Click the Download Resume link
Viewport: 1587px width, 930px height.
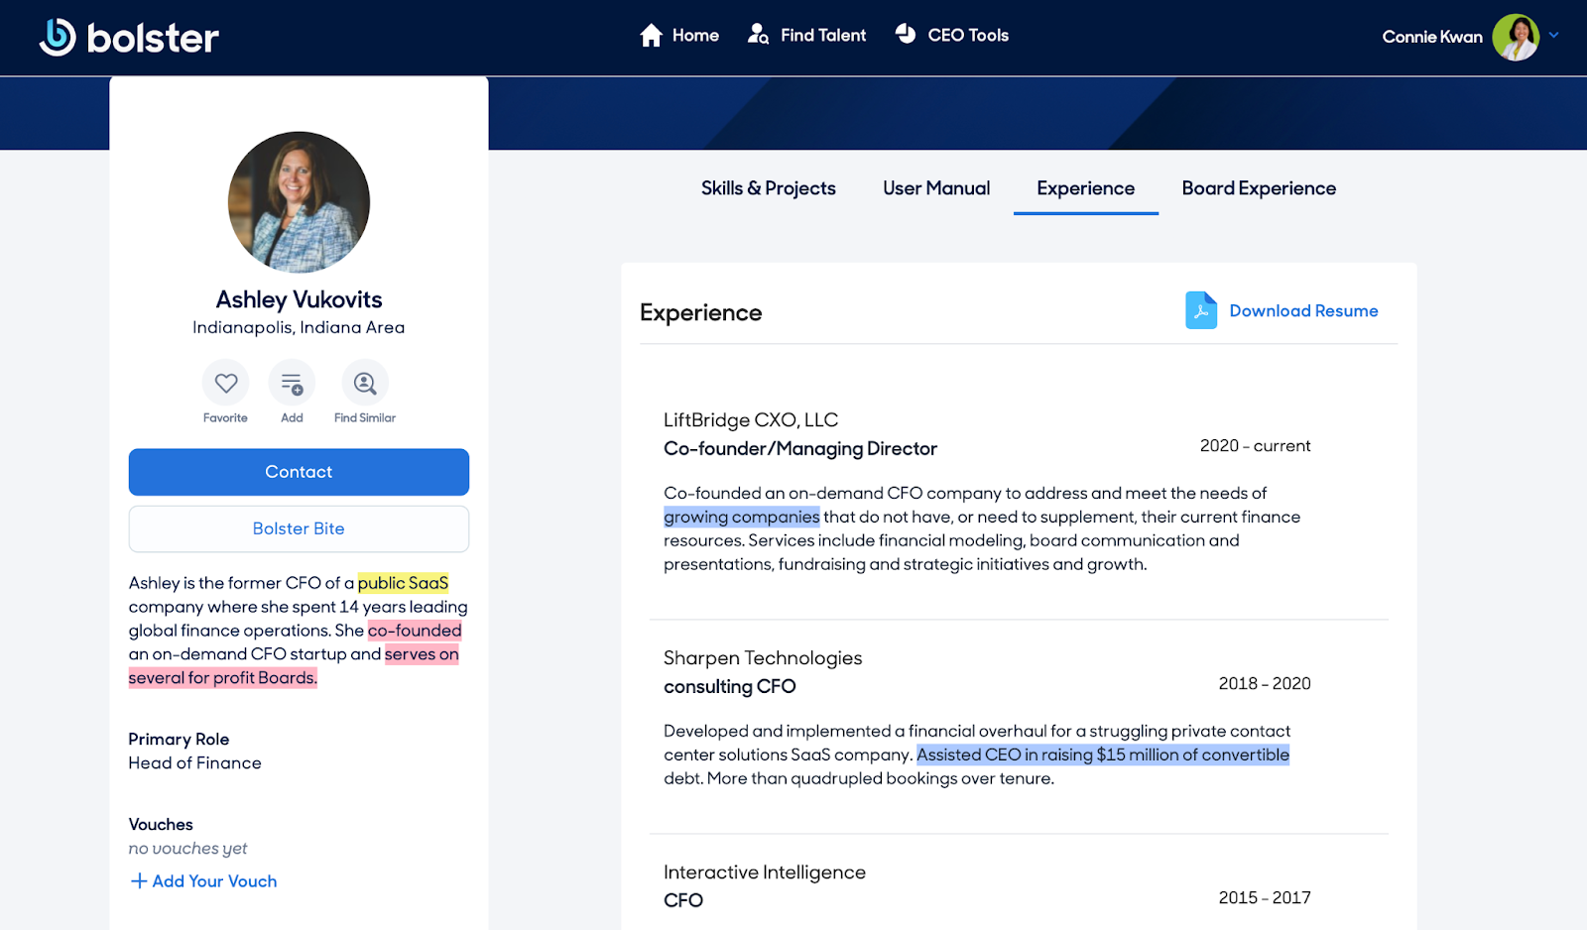click(x=1303, y=311)
